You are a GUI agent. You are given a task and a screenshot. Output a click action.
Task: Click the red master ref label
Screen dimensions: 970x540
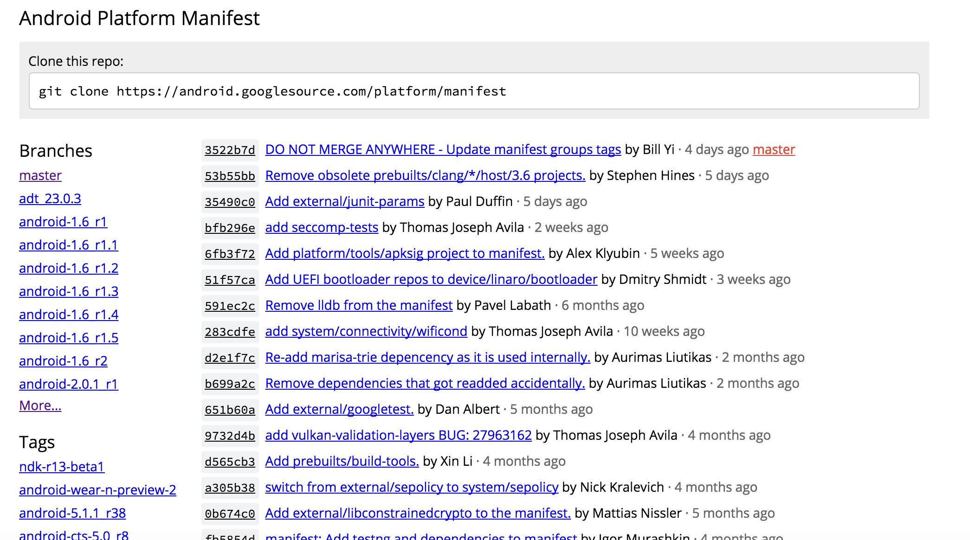pos(774,149)
